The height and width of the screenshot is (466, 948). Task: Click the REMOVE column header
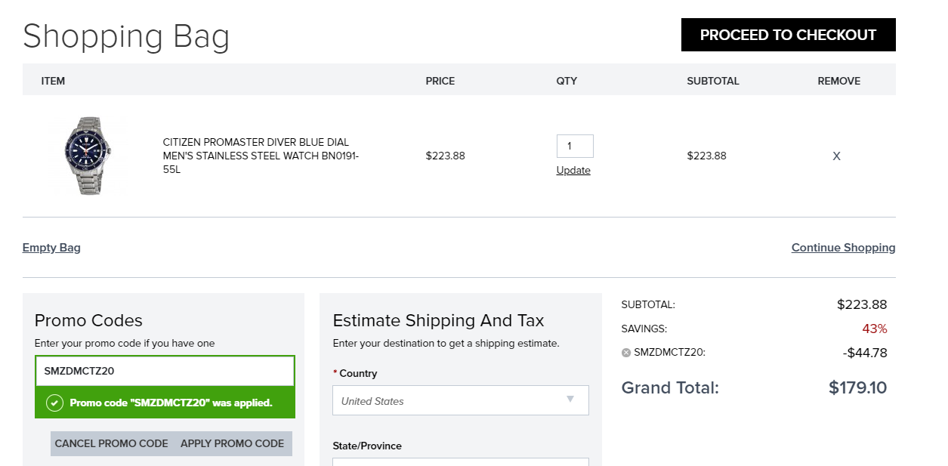tap(838, 81)
